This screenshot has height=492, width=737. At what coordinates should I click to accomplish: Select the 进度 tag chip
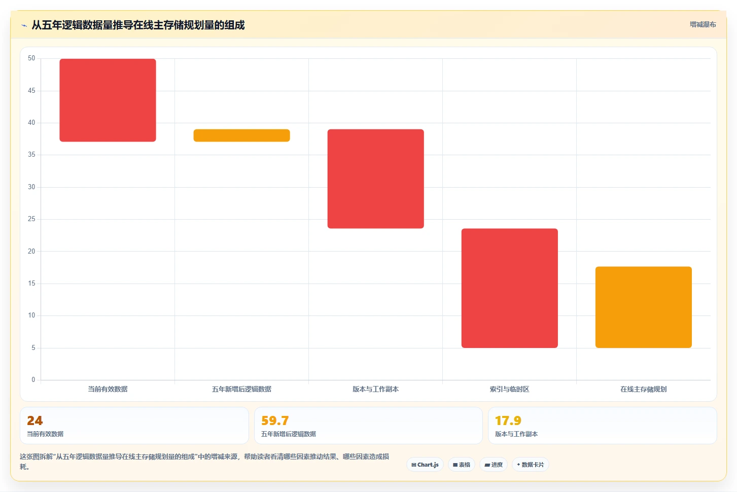click(494, 465)
